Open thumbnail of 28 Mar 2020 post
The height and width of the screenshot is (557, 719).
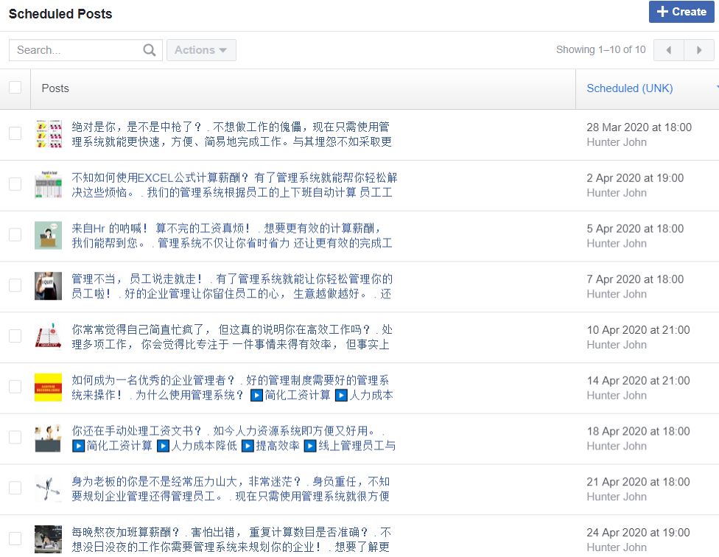(48, 134)
